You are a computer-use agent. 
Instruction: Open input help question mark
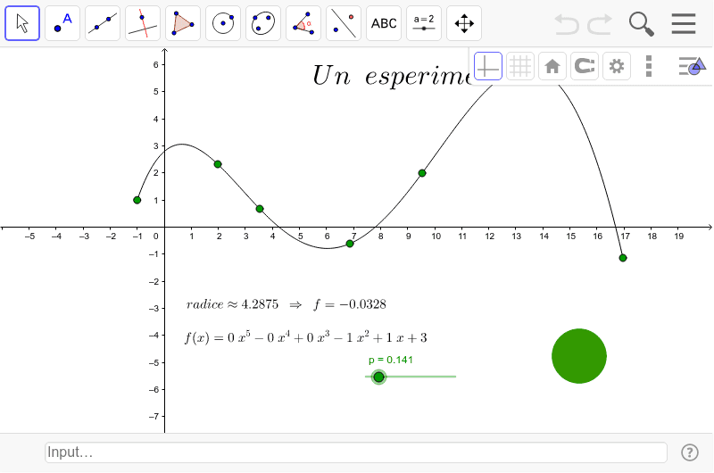(x=689, y=452)
